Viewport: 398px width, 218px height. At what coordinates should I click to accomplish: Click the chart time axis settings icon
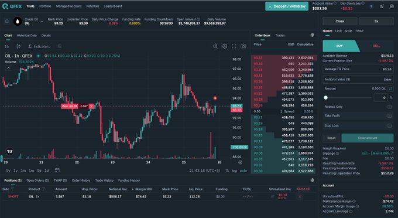[x=240, y=162]
